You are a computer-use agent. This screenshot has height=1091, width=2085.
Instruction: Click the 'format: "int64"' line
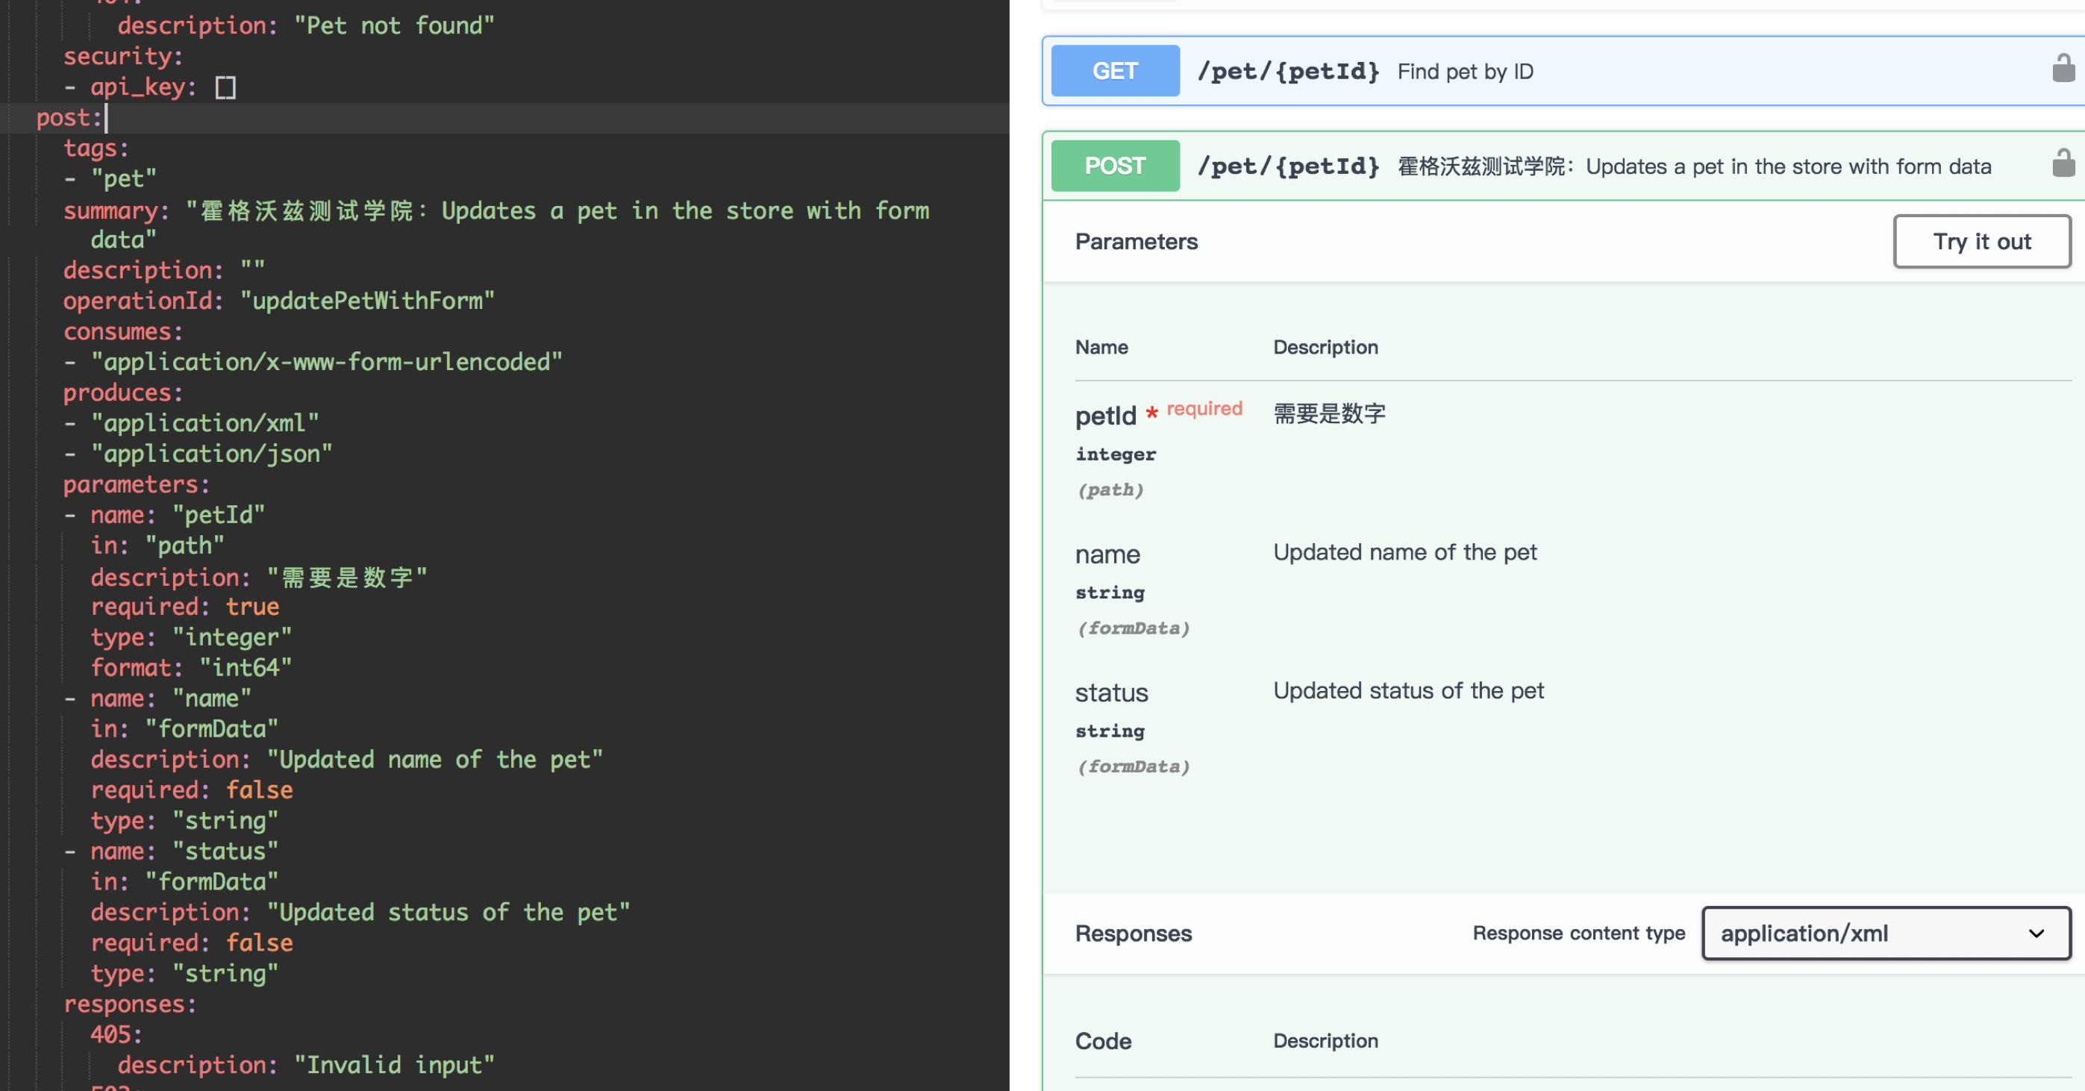191,668
